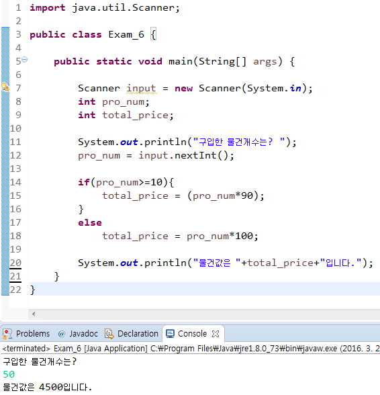This screenshot has height=395, width=380.
Task: Click the terminated Exam_6 launch description line
Action: (191, 349)
